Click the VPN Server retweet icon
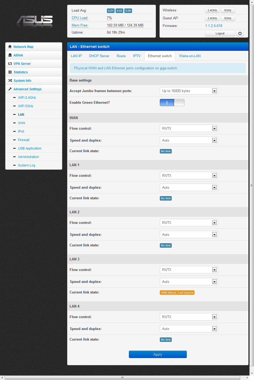254x380 pixels. [10, 64]
